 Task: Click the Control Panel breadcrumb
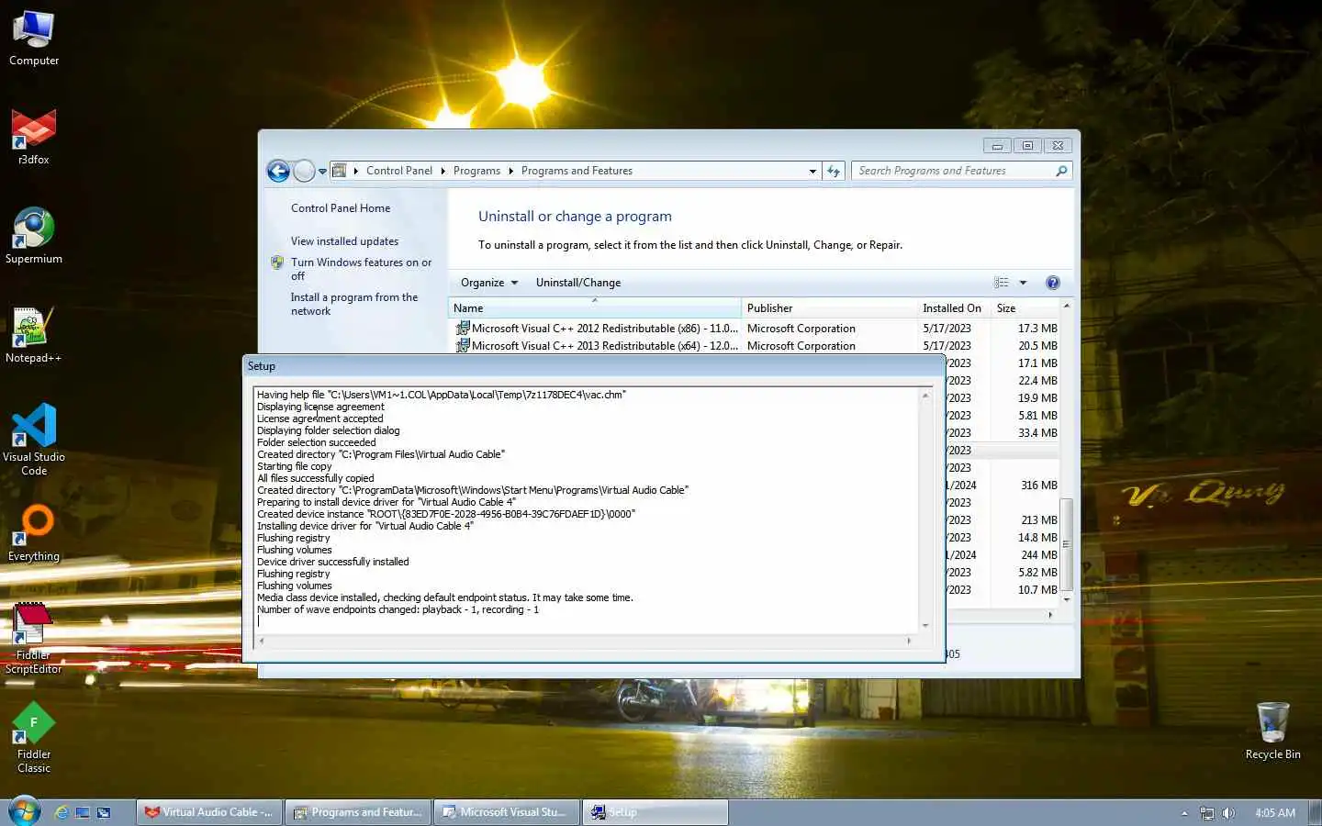[398, 171]
